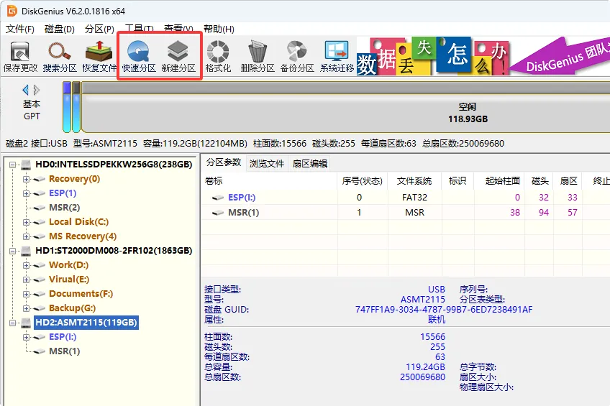Click MSR(1) row in partition table
The height and width of the screenshot is (406, 610).
pos(404,213)
